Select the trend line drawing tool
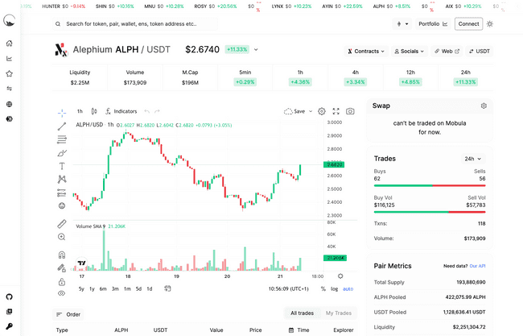The image size is (523, 336). pos(62,127)
